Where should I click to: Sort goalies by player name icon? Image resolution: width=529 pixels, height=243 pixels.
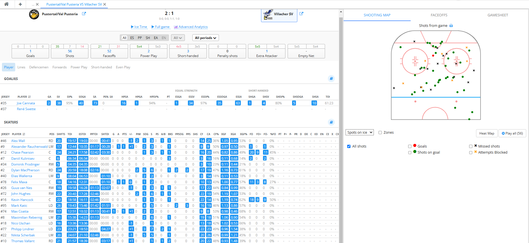[x=29, y=97]
